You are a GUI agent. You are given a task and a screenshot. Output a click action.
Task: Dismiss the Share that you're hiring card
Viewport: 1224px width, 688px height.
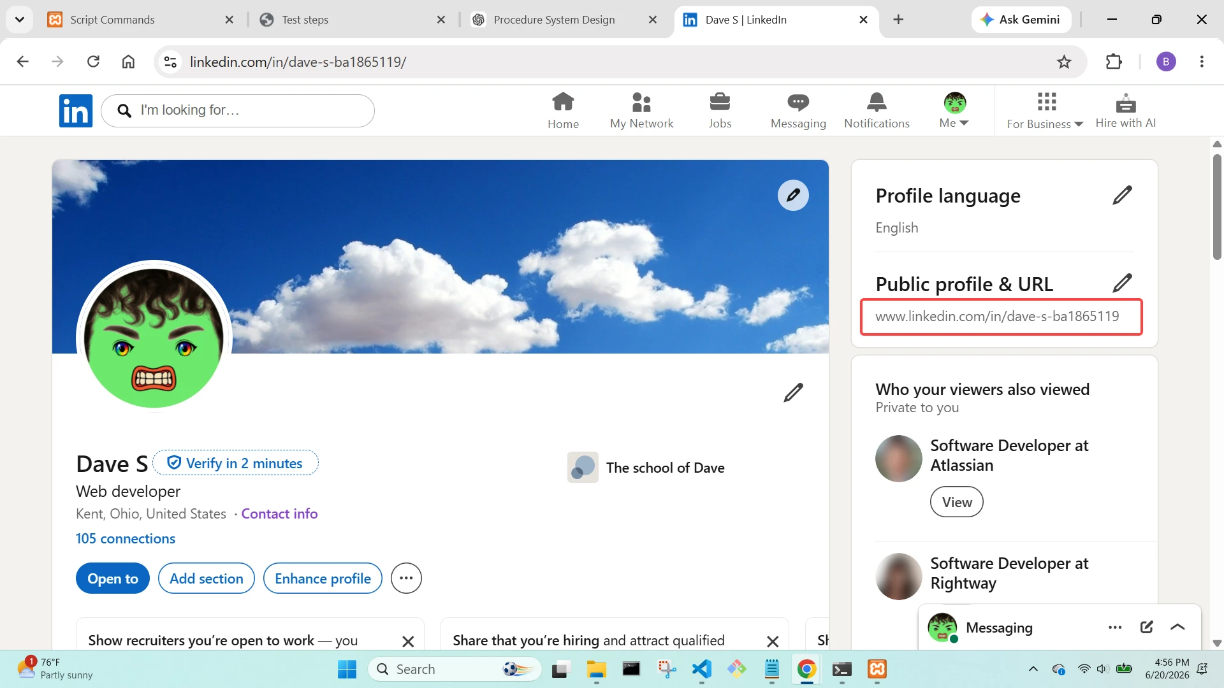click(x=773, y=641)
